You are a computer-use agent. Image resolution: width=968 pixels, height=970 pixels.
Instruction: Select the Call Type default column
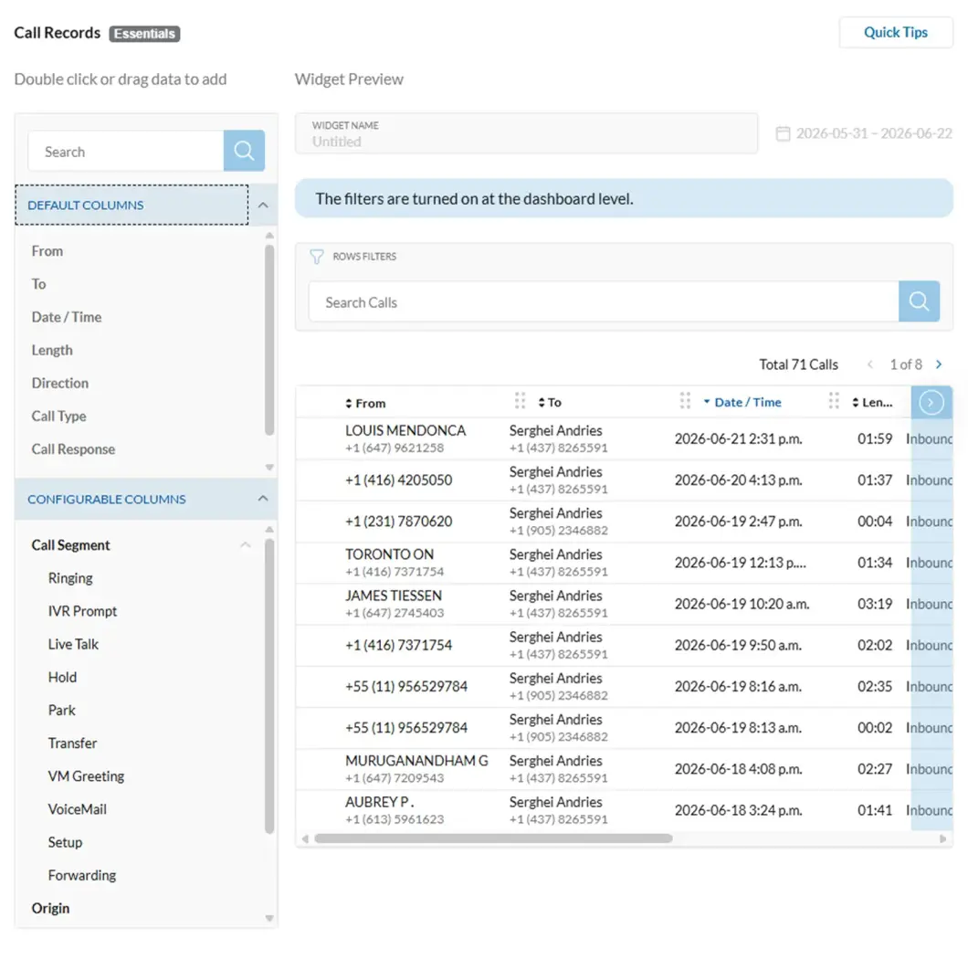point(58,416)
